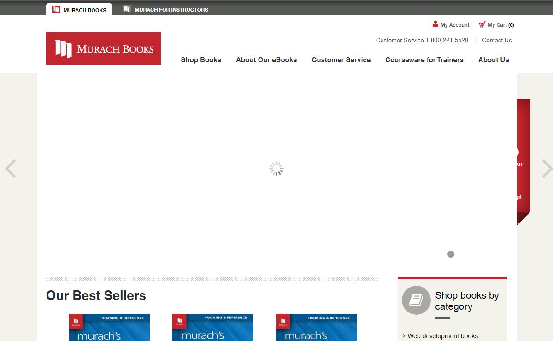Open the Shop Books menu
Image resolution: width=553 pixels, height=341 pixels.
point(201,60)
